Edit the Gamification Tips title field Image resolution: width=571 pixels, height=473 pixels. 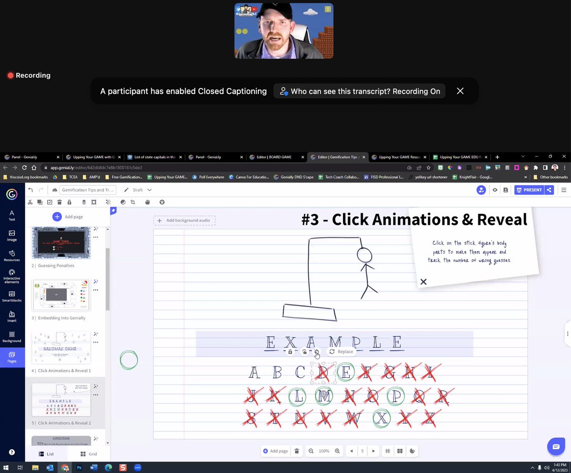pyautogui.click(x=88, y=190)
